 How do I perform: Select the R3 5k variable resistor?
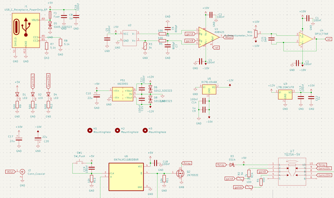tap(145, 46)
